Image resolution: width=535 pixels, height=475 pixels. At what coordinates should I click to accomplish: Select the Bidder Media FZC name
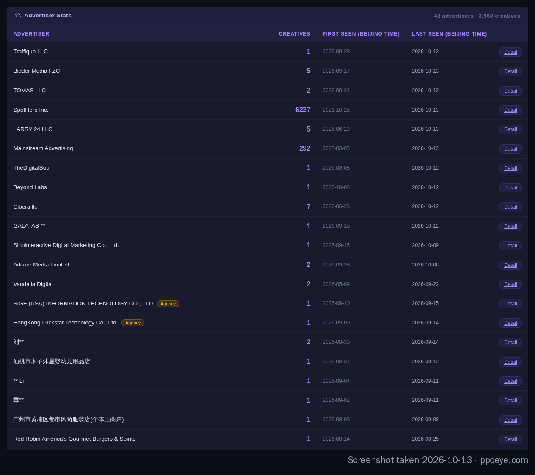point(36,71)
